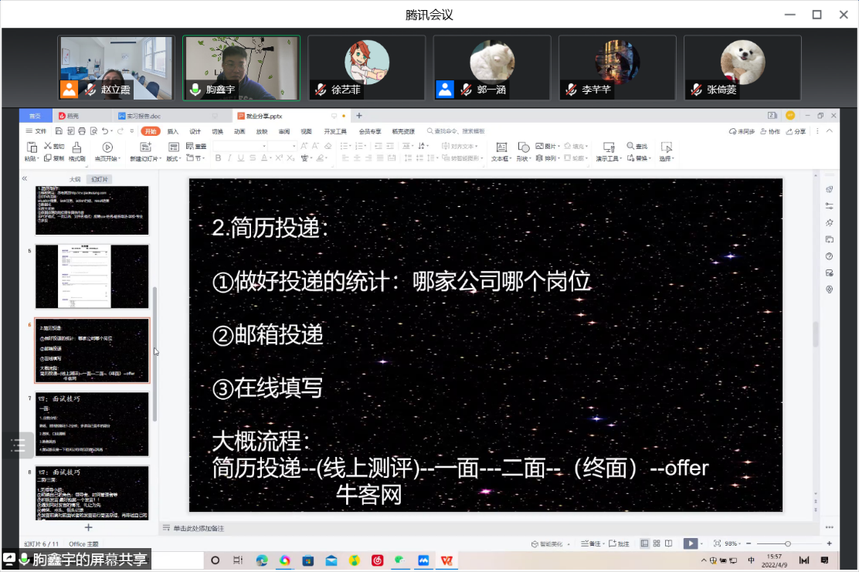Image resolution: width=859 pixels, height=572 pixels.
Task: Click the 文本框 text box icon
Action: pos(501,147)
